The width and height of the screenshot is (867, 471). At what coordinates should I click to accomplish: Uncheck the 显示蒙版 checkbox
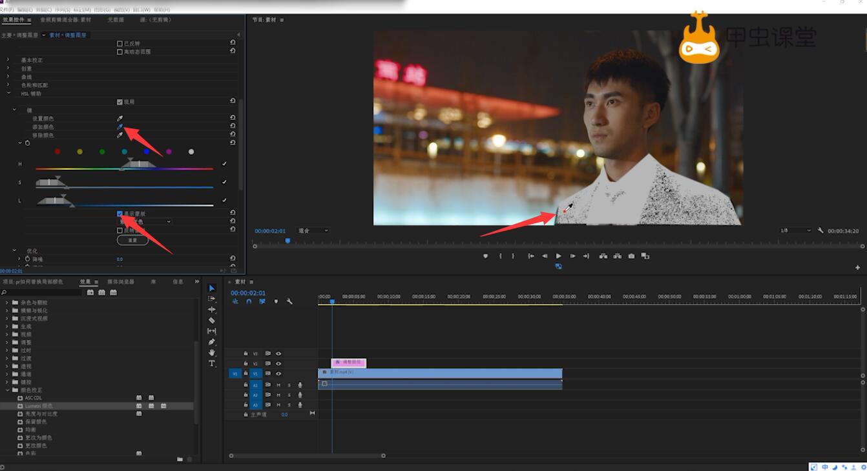coord(120,214)
